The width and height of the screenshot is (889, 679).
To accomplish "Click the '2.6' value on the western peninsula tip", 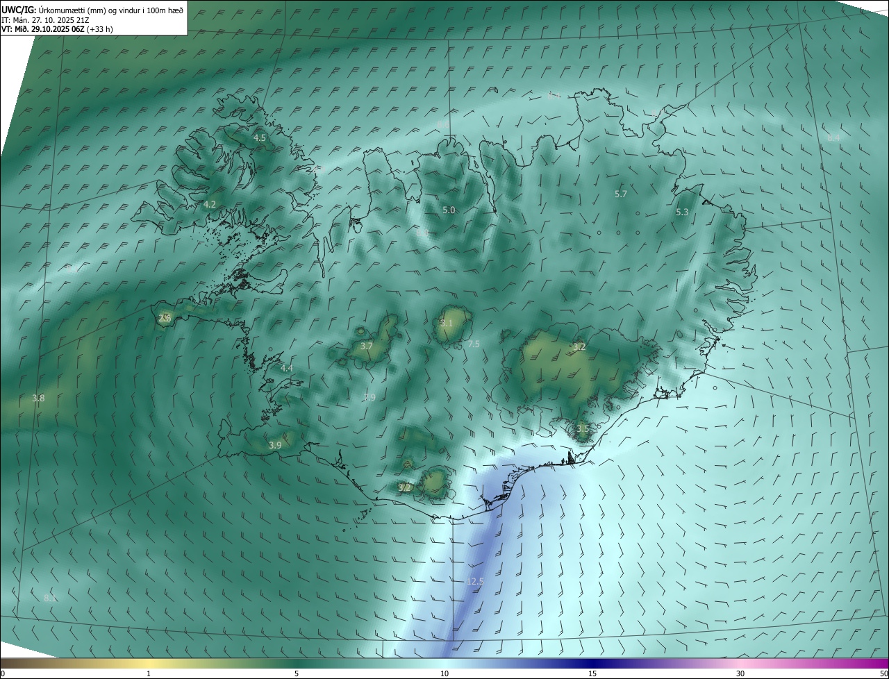I will 165,319.
